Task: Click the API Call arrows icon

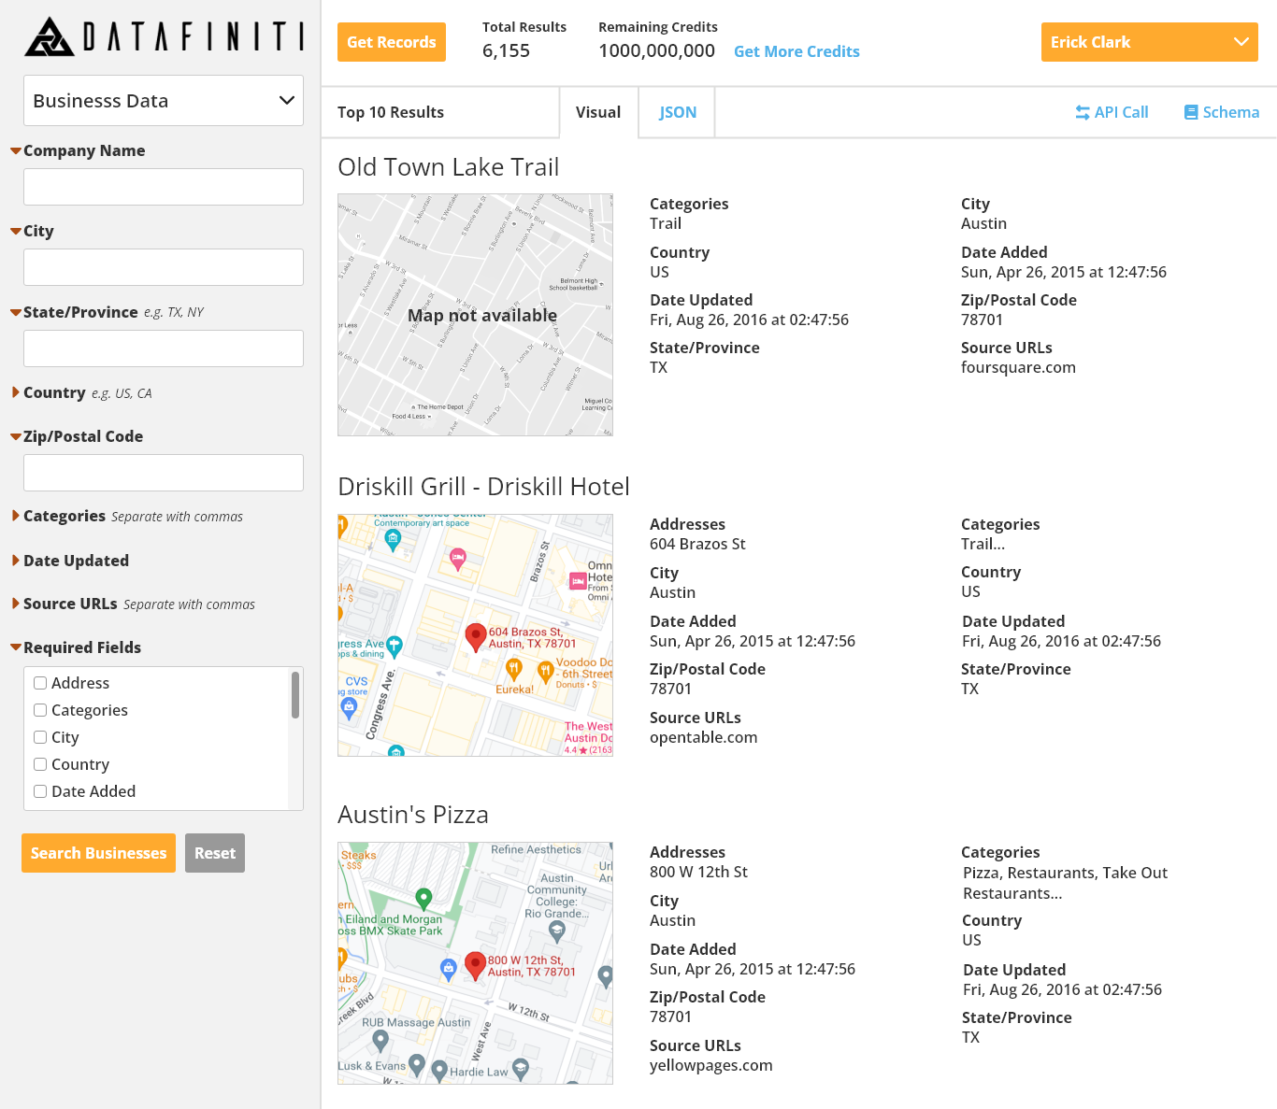Action: (x=1083, y=112)
